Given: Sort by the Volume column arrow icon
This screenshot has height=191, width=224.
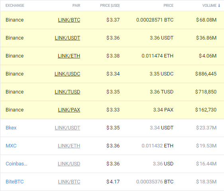Looking at the screenshot, I should tap(219, 6).
